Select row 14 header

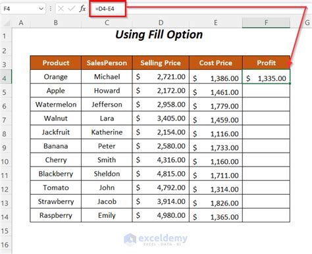pos(6,216)
